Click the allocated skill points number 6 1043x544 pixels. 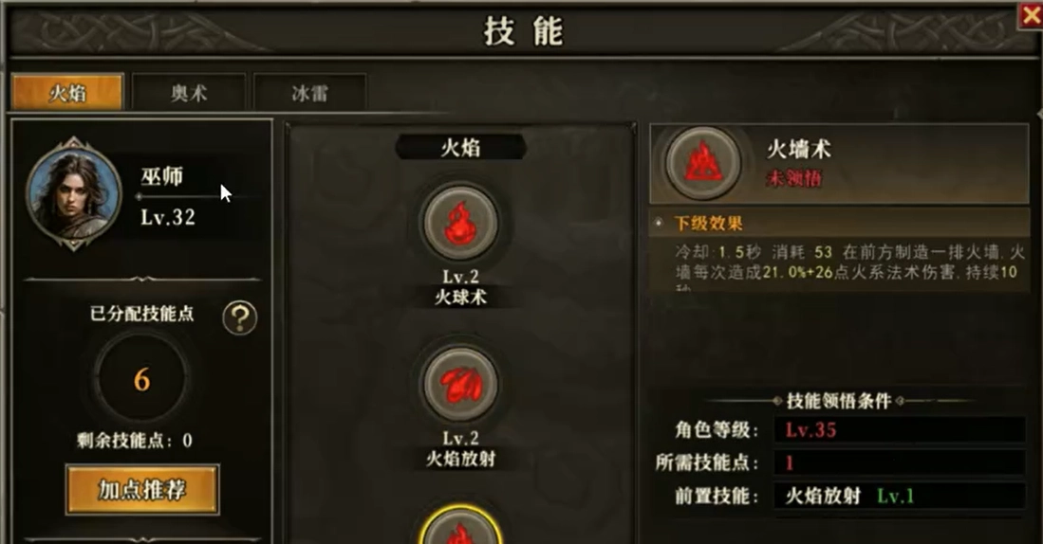point(141,380)
